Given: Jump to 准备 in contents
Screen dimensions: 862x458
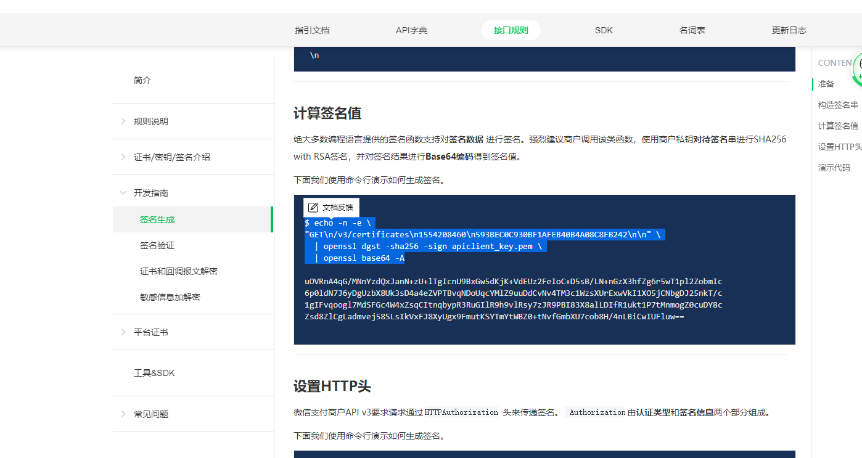Looking at the screenshot, I should click(826, 84).
